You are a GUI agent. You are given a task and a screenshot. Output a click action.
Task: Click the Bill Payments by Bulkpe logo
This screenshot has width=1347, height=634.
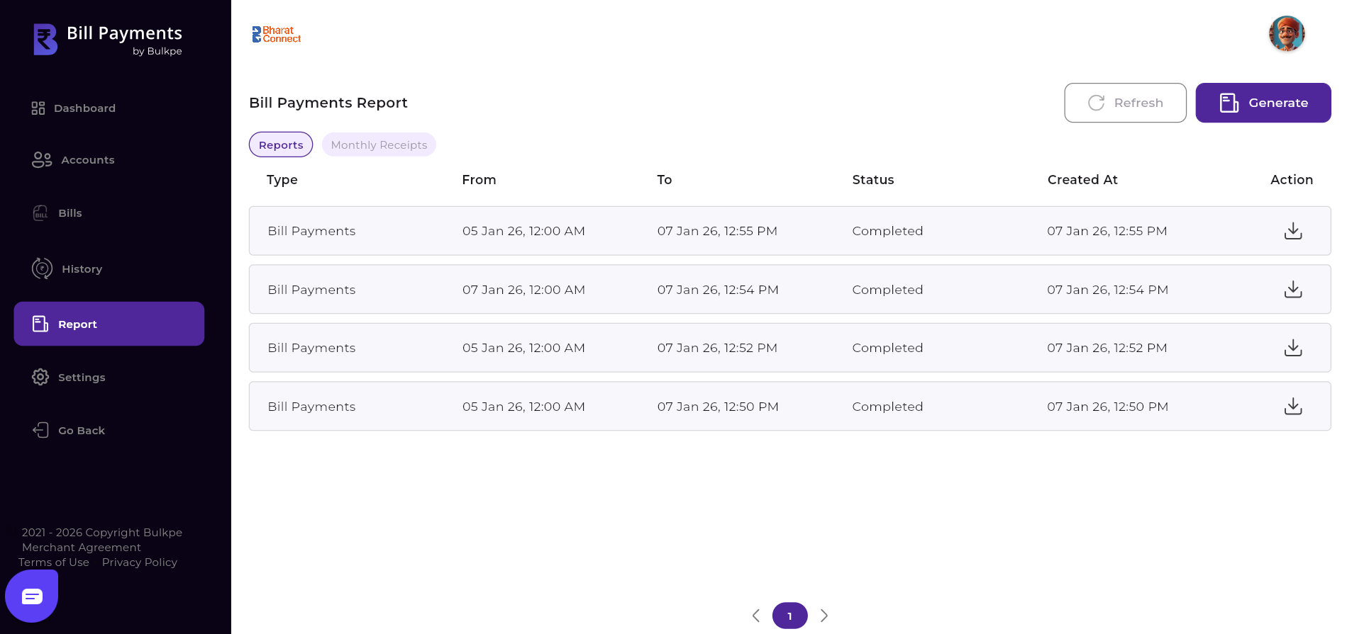[x=109, y=40]
